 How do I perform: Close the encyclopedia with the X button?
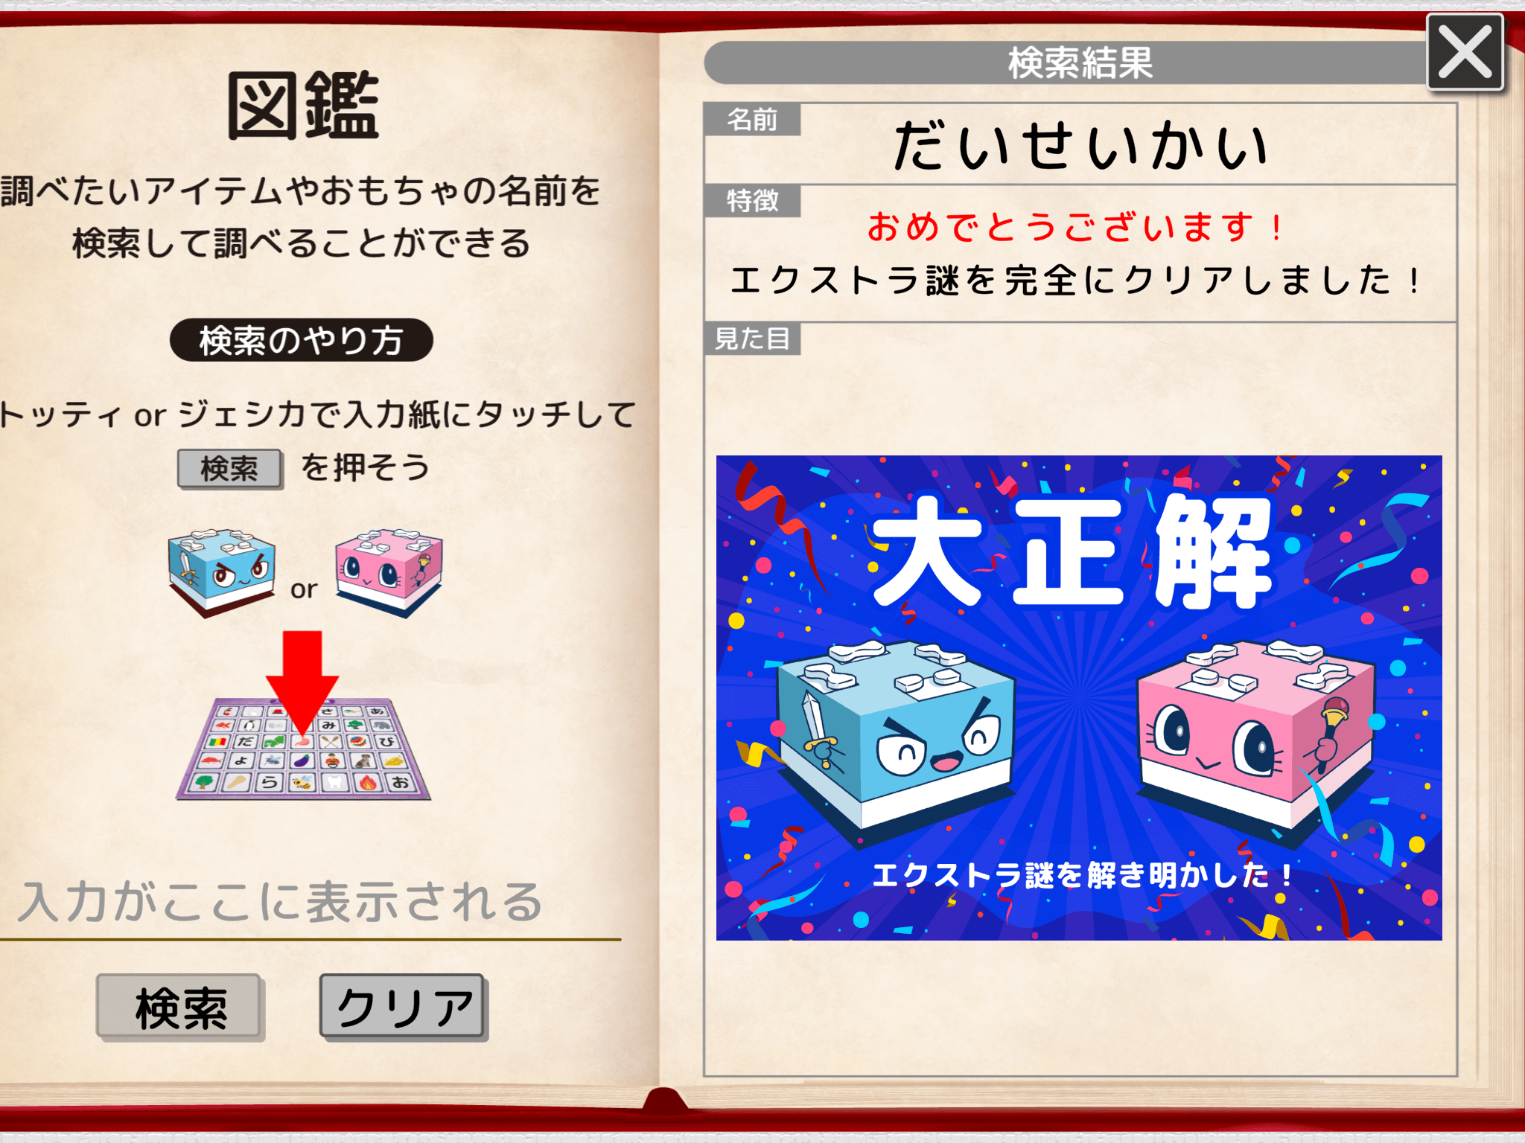pyautogui.click(x=1465, y=52)
